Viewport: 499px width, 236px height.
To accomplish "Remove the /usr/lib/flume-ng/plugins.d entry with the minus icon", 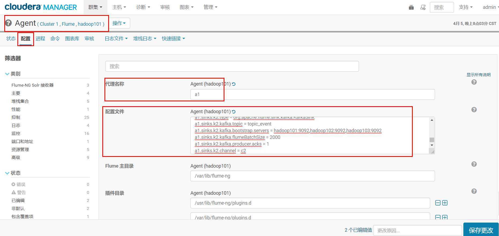I will pyautogui.click(x=438, y=203).
